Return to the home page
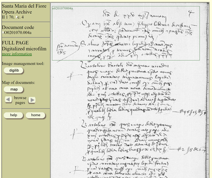This screenshot has height=178, width=212. pyautogui.click(x=36, y=115)
